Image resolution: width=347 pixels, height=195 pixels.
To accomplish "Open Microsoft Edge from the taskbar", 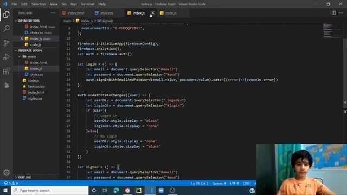I will point(116,190).
